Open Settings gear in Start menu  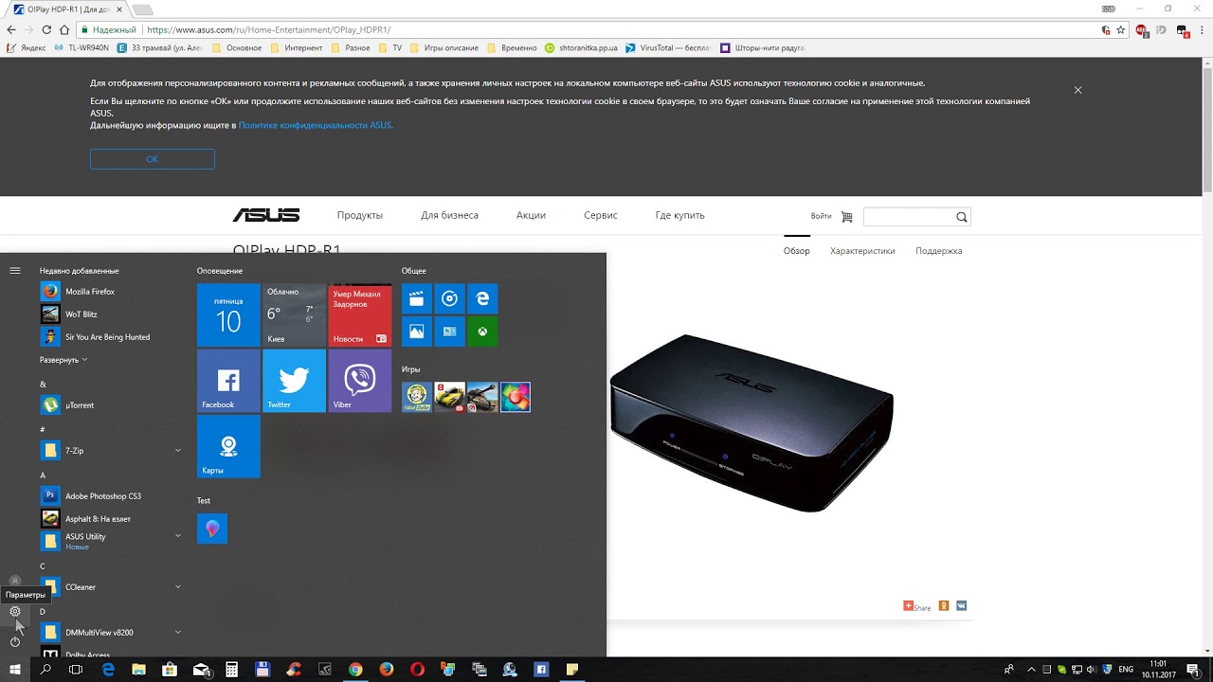click(x=15, y=611)
